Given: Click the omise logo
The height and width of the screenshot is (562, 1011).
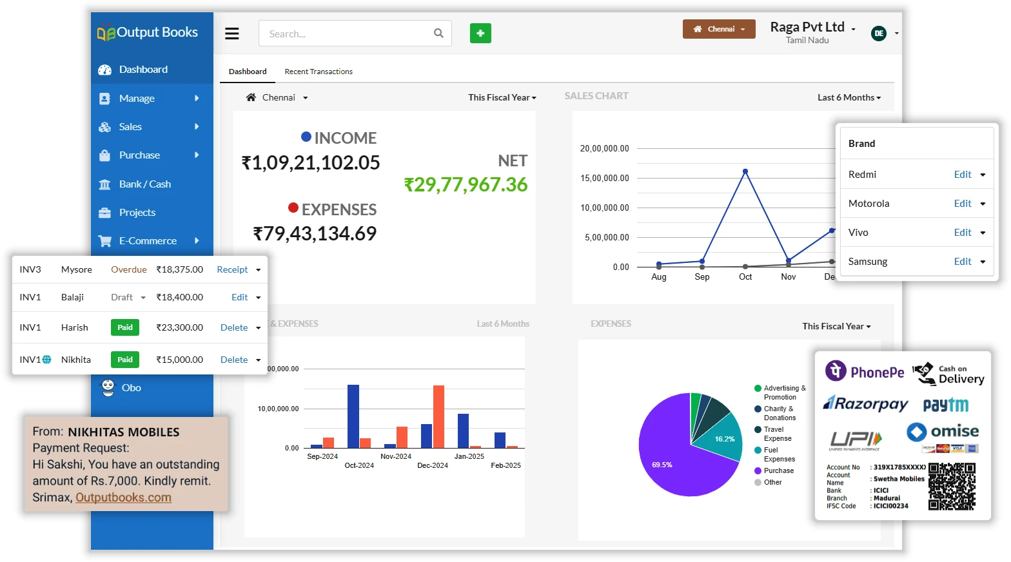Looking at the screenshot, I should [943, 431].
